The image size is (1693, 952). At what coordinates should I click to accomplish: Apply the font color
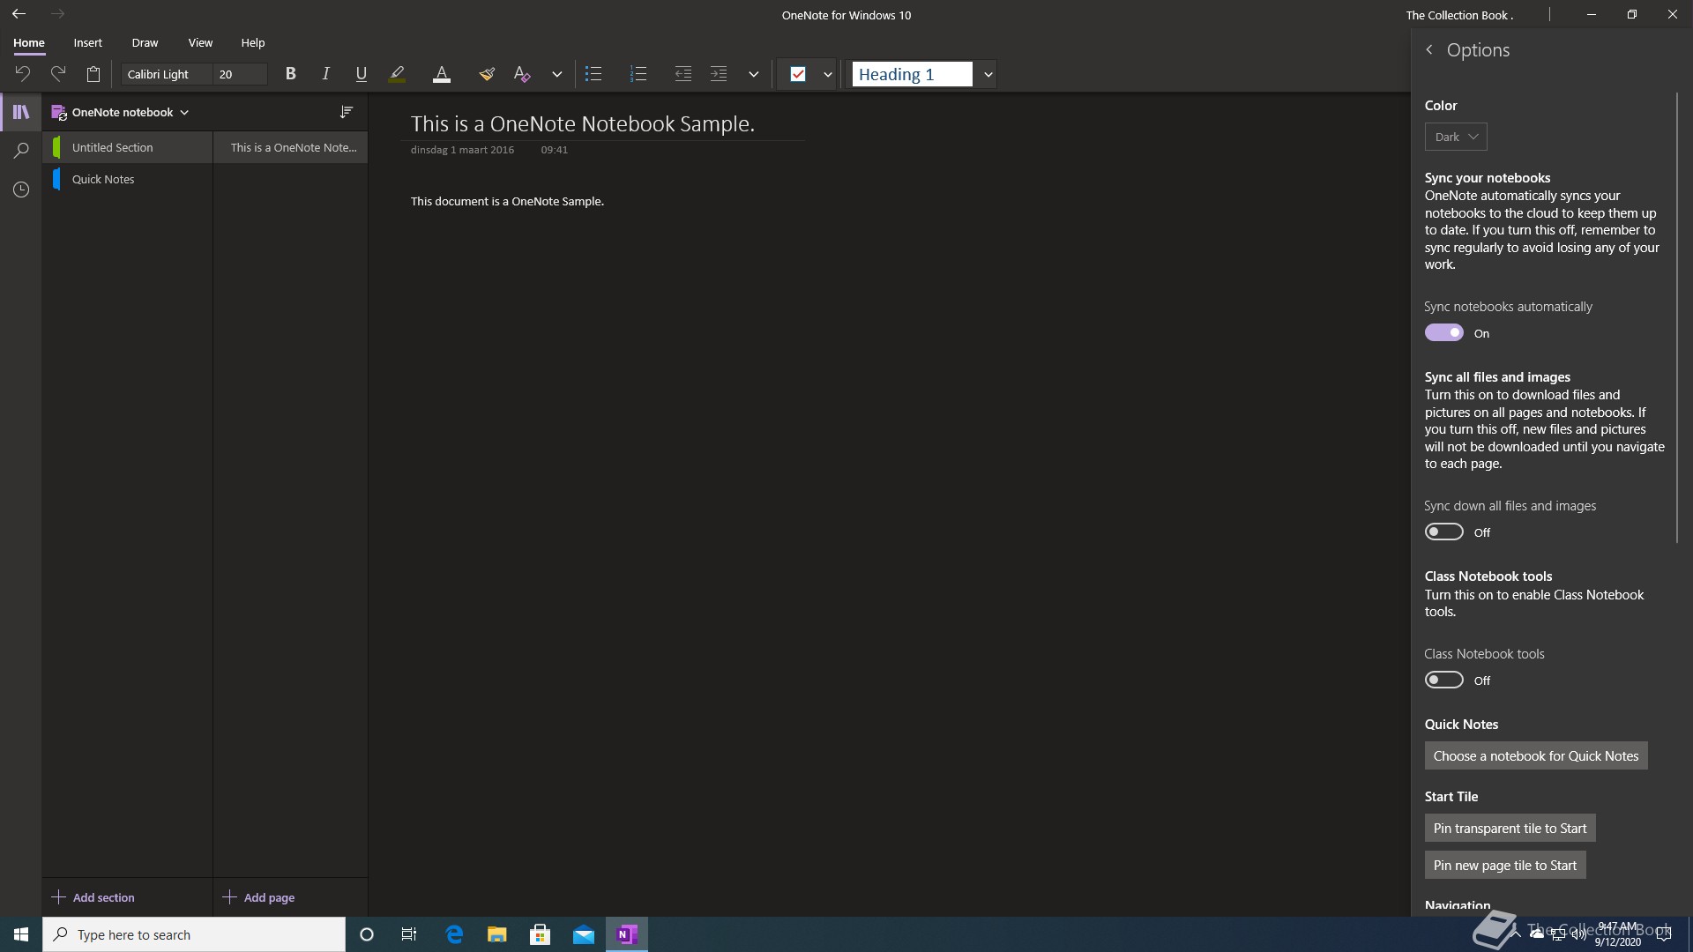[x=442, y=74]
